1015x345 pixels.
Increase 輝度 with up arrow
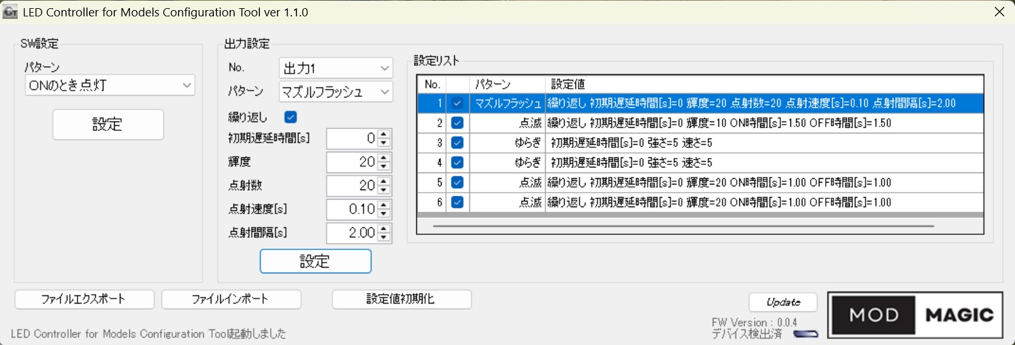click(x=384, y=157)
